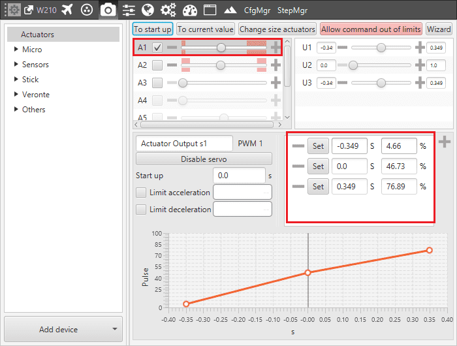Add a calibration point with plus icon
Image resolution: width=457 pixels, height=346 pixels.
click(445, 142)
